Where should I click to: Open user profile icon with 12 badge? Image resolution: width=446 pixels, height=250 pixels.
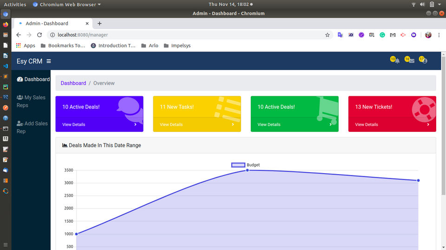point(423,60)
